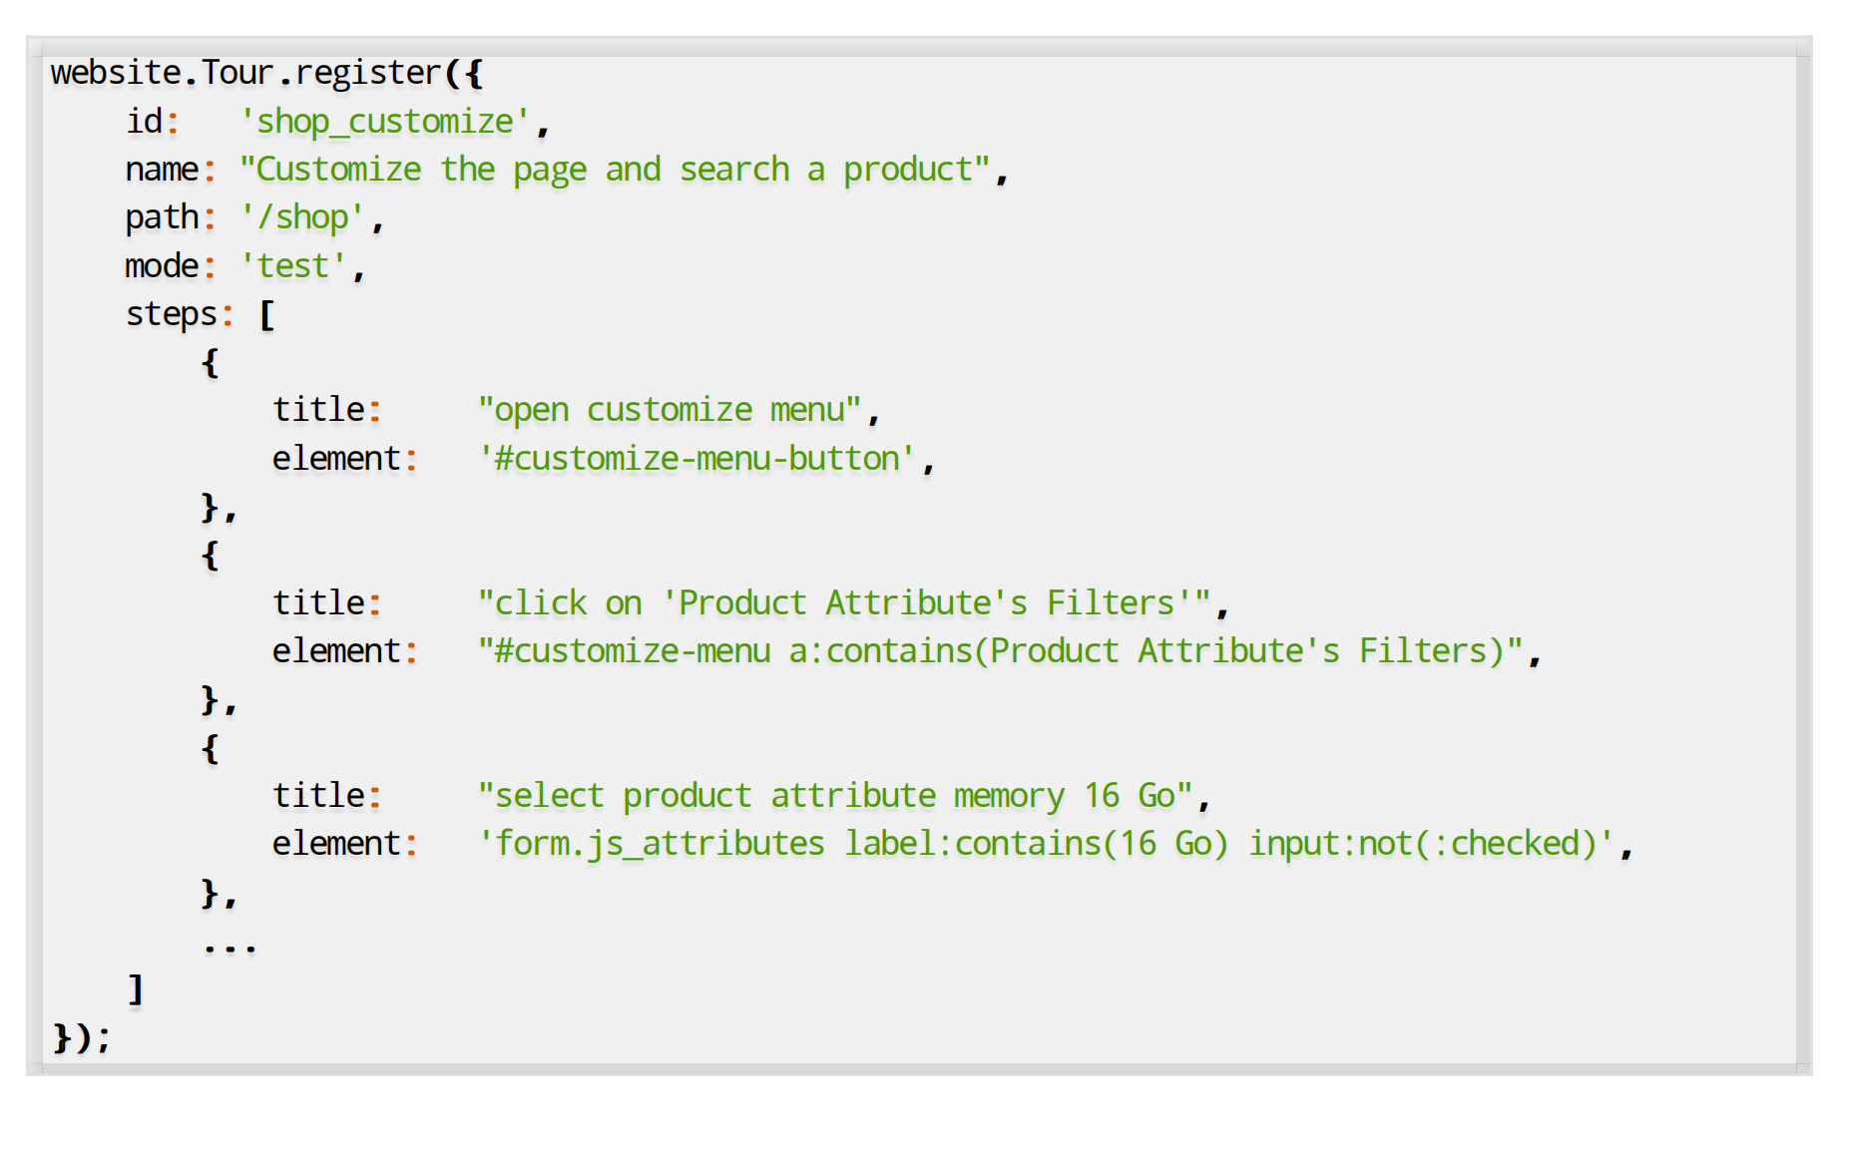Click the 'steps' property key
1852x1153 pixels.
coord(171,314)
